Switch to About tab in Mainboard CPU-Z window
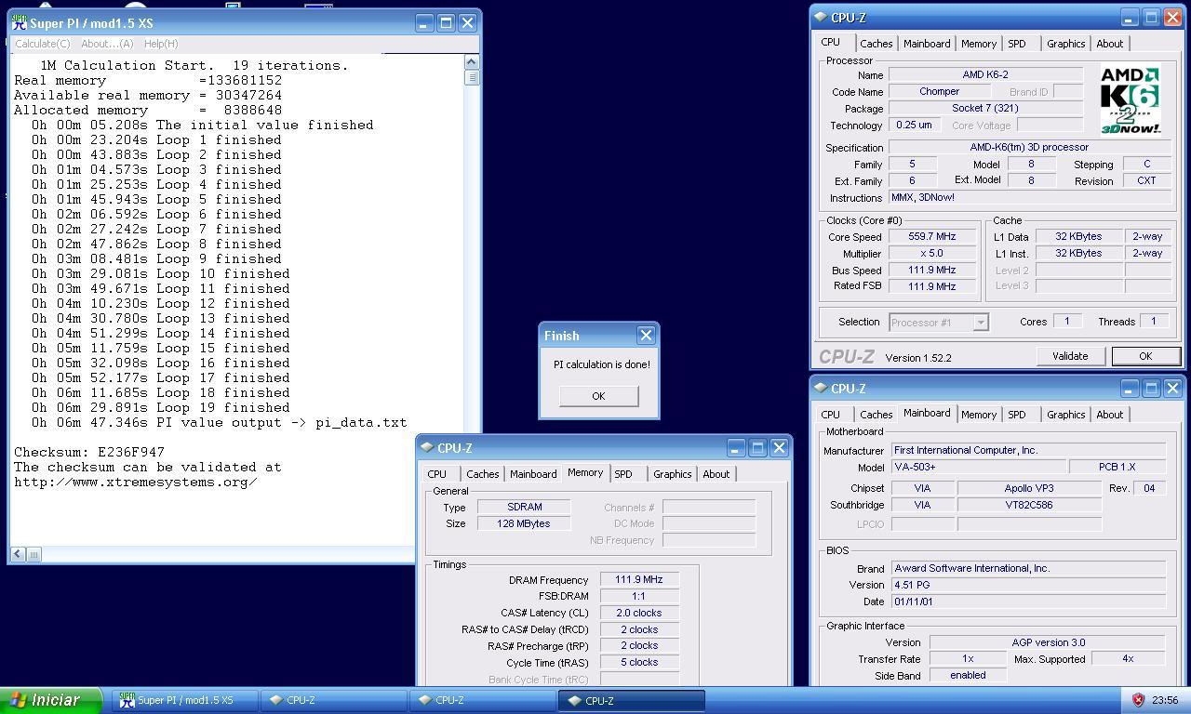Viewport: 1191px width, 714px height. 1109,415
